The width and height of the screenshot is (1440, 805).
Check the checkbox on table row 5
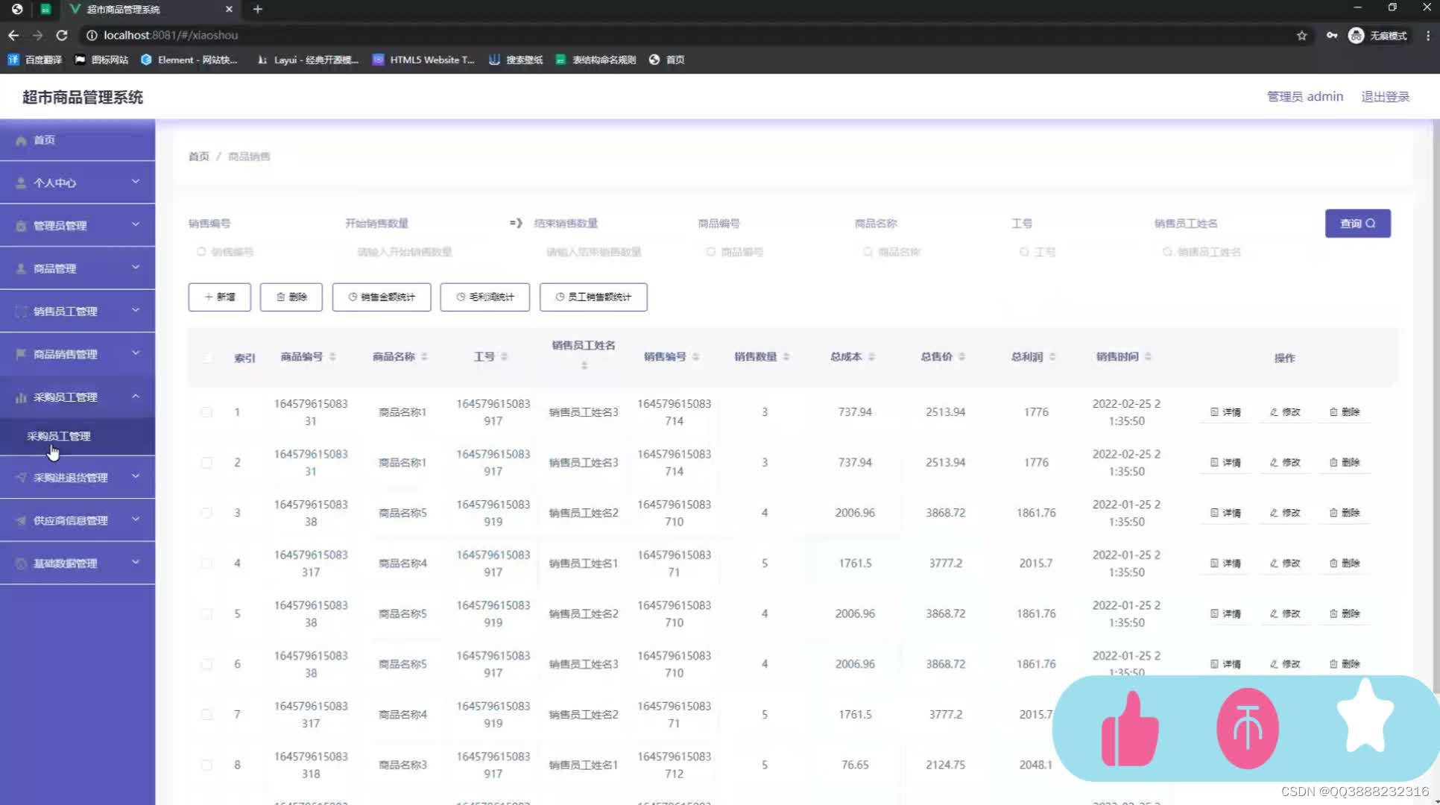pos(207,613)
